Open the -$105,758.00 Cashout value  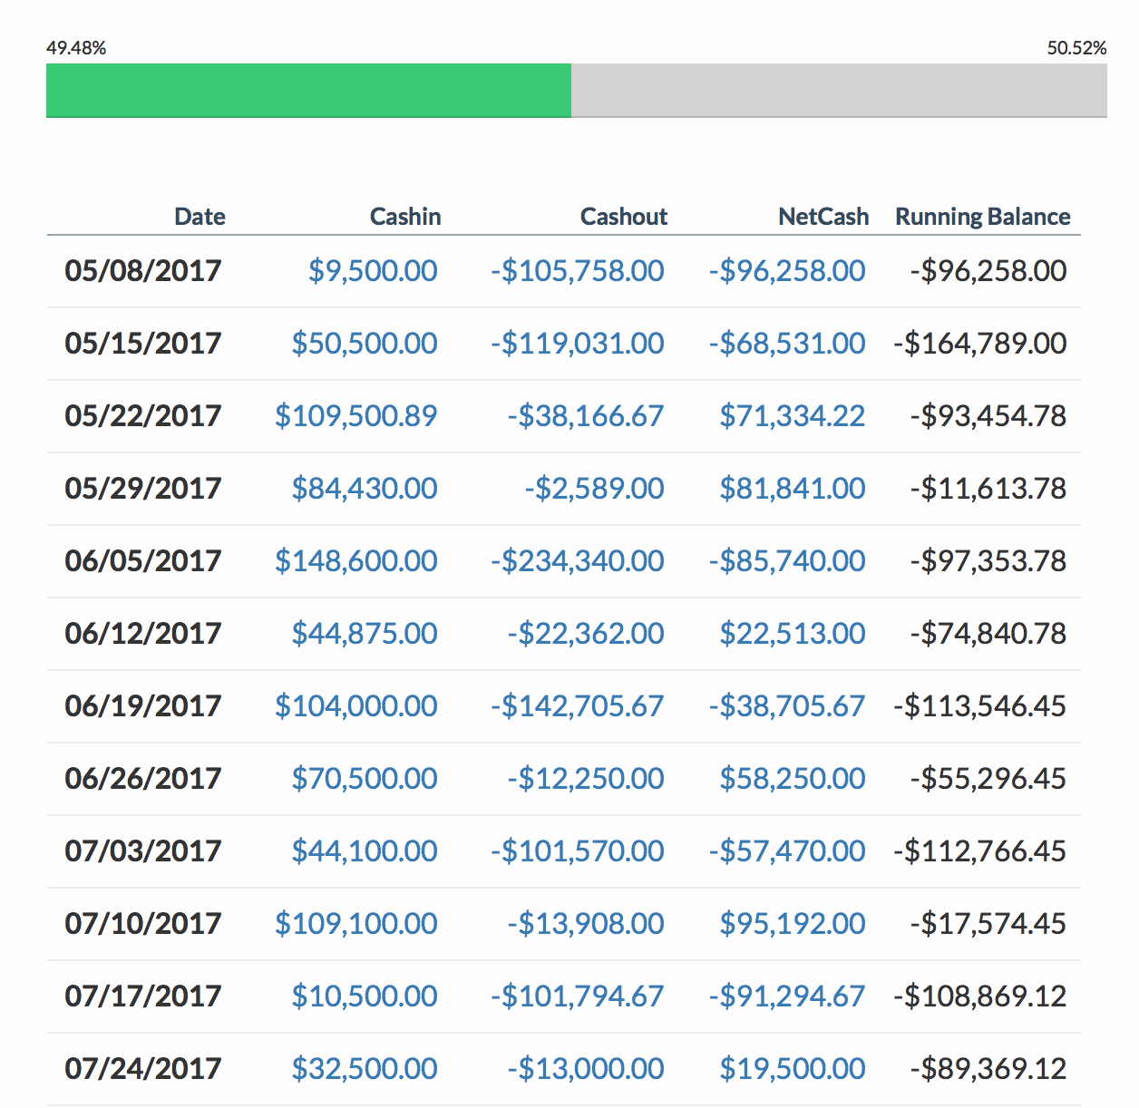577,270
